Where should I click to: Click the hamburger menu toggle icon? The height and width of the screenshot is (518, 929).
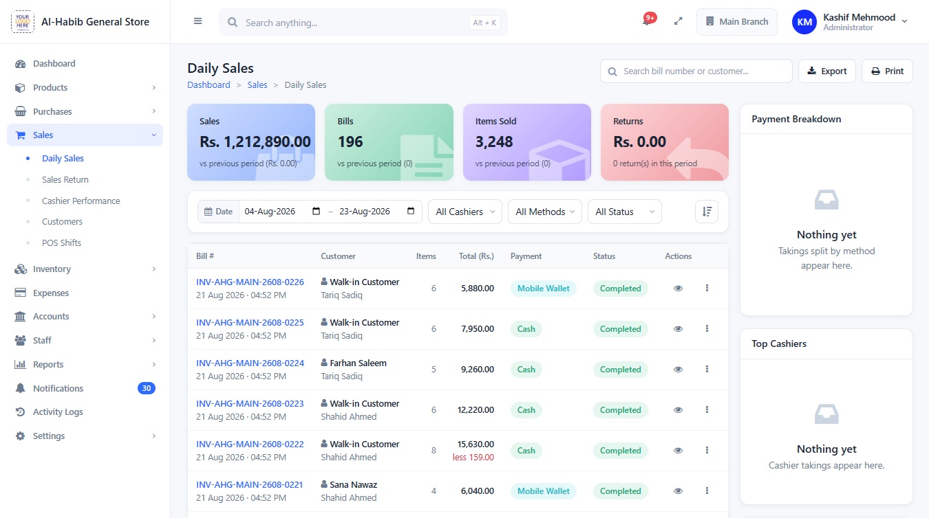197,21
